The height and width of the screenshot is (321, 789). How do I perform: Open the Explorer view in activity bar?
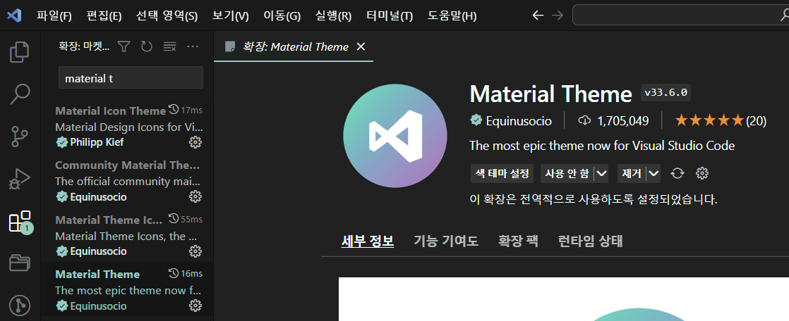(x=20, y=53)
